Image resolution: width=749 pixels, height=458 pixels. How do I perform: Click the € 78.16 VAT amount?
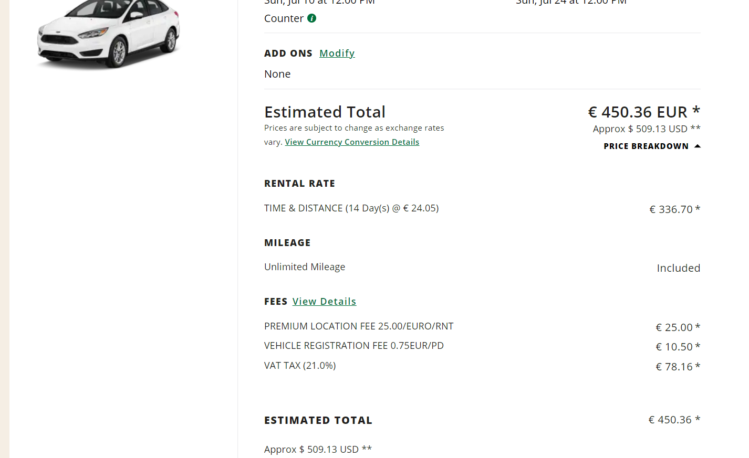point(678,367)
